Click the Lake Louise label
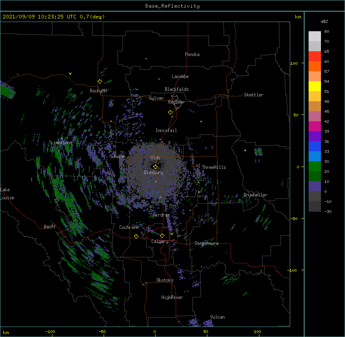 (x=7, y=194)
